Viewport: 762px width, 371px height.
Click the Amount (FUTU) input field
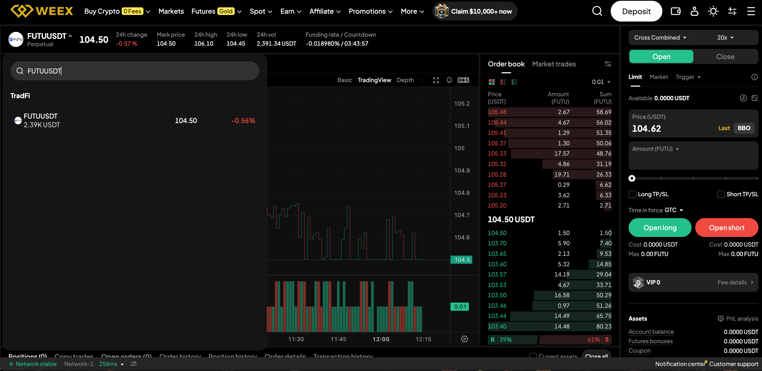click(693, 156)
